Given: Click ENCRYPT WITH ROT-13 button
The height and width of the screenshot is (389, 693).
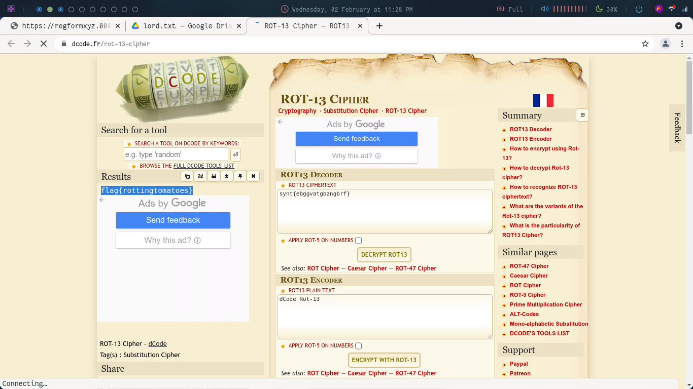Looking at the screenshot, I should 384,360.
